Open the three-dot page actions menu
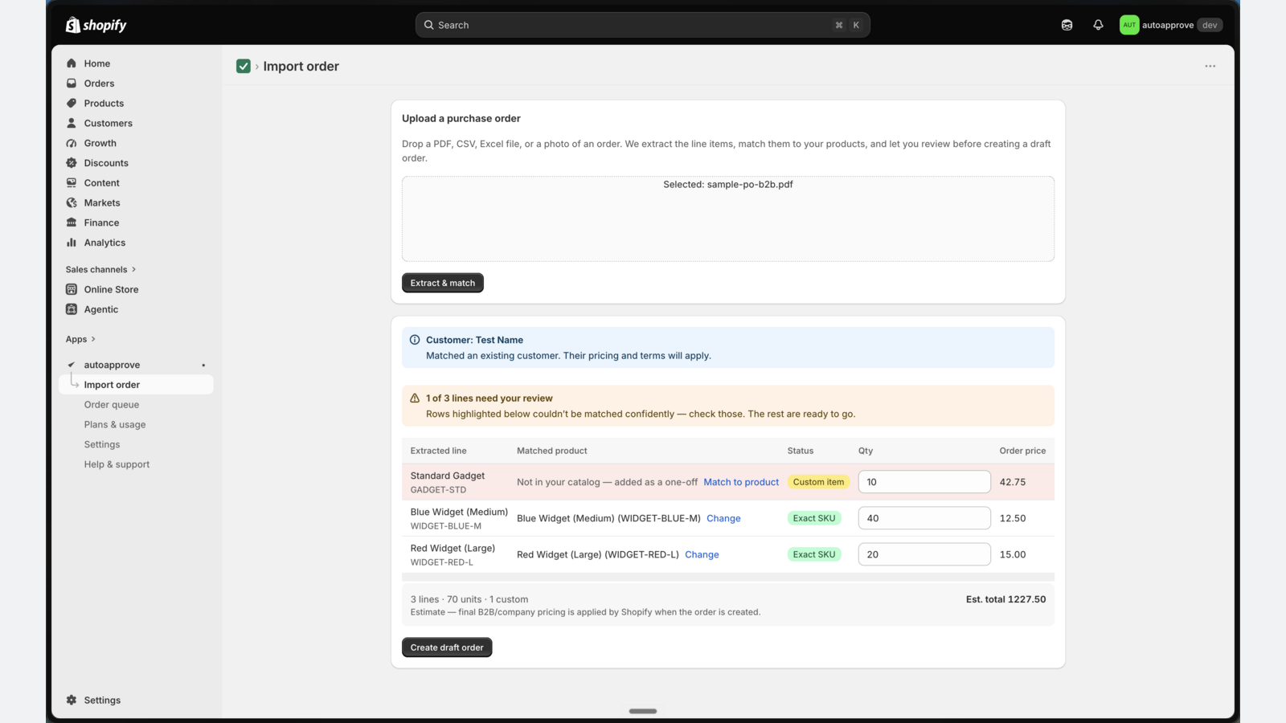Image resolution: width=1286 pixels, height=723 pixels. 1210,66
